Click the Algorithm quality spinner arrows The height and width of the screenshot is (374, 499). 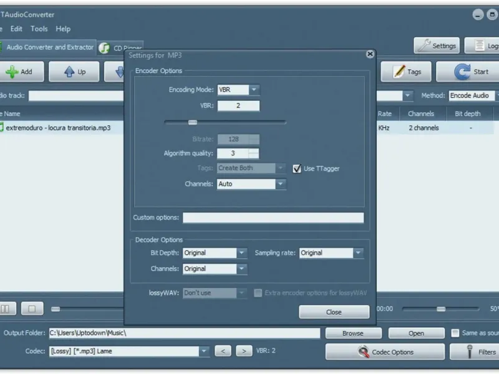click(254, 153)
